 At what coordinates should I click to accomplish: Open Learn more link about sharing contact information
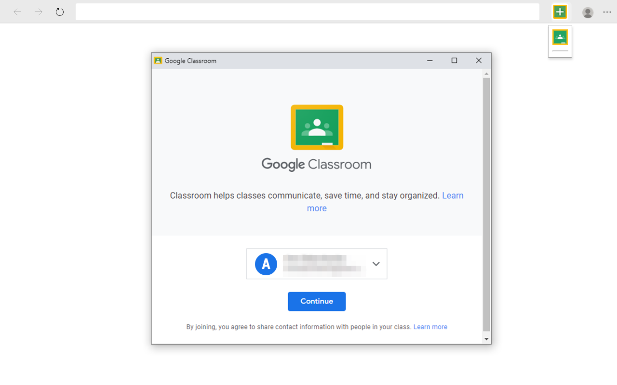point(430,327)
